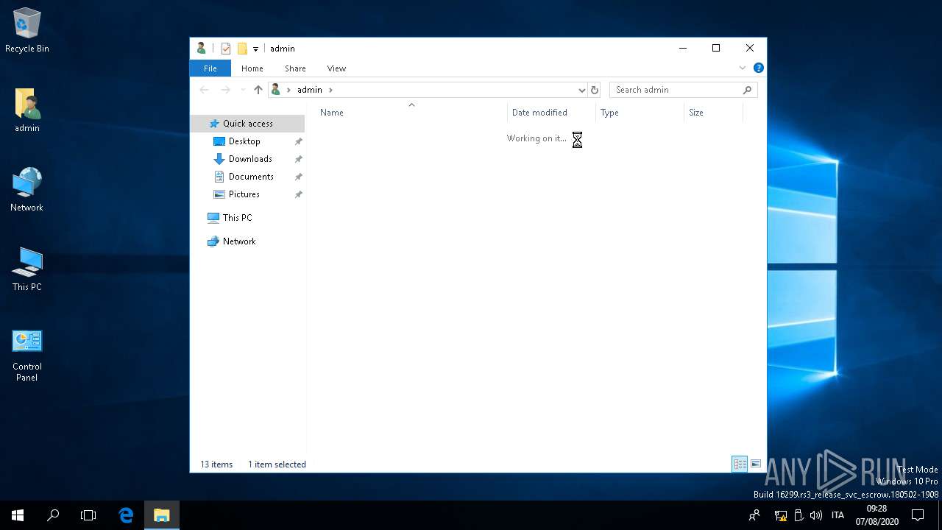Click the search magnifier icon in the search box
This screenshot has width=942, height=530.
(748, 90)
